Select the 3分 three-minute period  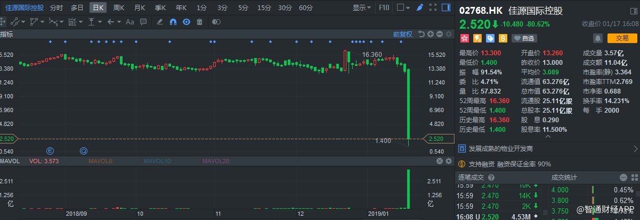pyautogui.click(x=222, y=7)
